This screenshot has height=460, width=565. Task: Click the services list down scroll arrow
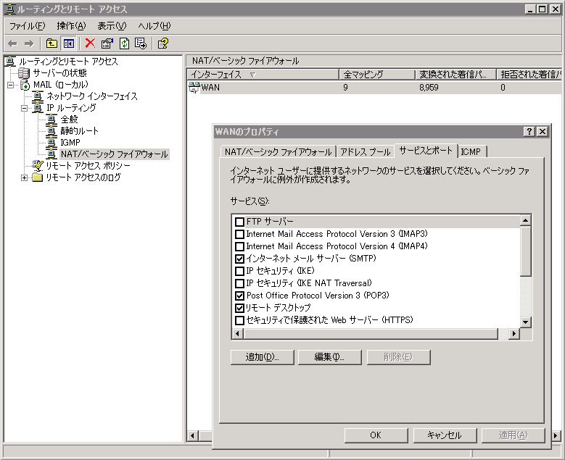(525, 321)
